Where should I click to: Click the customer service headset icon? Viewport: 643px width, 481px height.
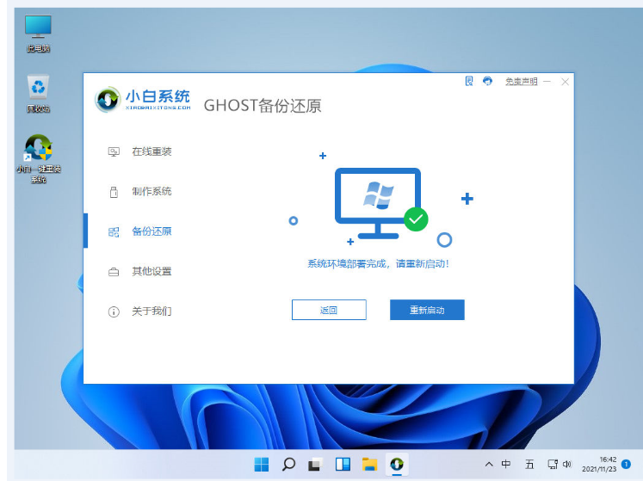(x=487, y=81)
